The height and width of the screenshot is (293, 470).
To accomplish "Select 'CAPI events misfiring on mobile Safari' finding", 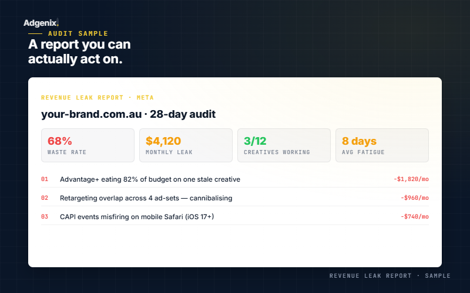I will pos(137,217).
